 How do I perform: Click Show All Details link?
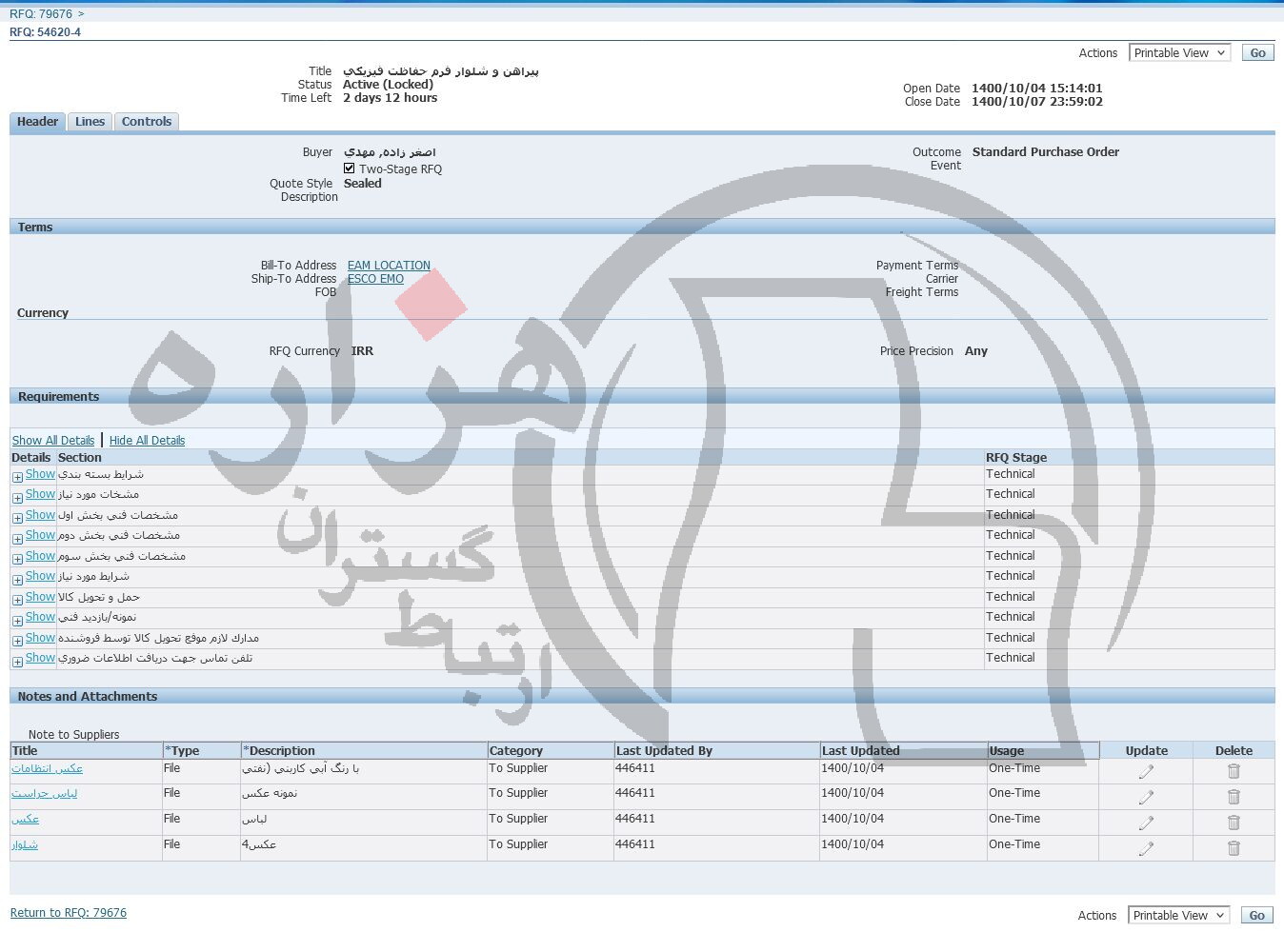point(53,441)
